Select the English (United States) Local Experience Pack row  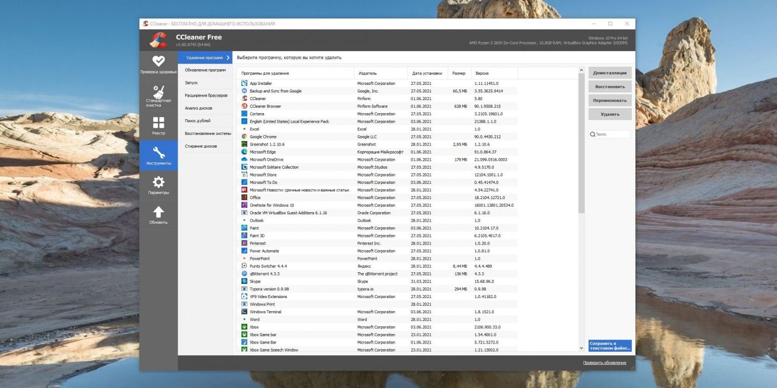pos(377,121)
